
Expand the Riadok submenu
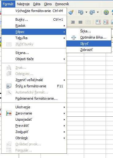34,26
